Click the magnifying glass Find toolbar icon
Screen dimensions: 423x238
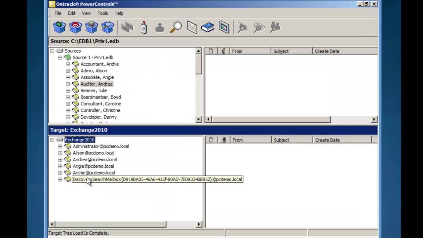pos(176,27)
